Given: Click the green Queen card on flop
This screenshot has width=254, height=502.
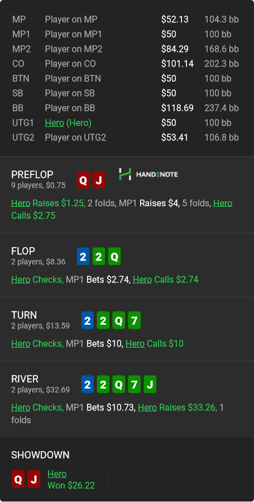Looking at the screenshot, I should [114, 257].
